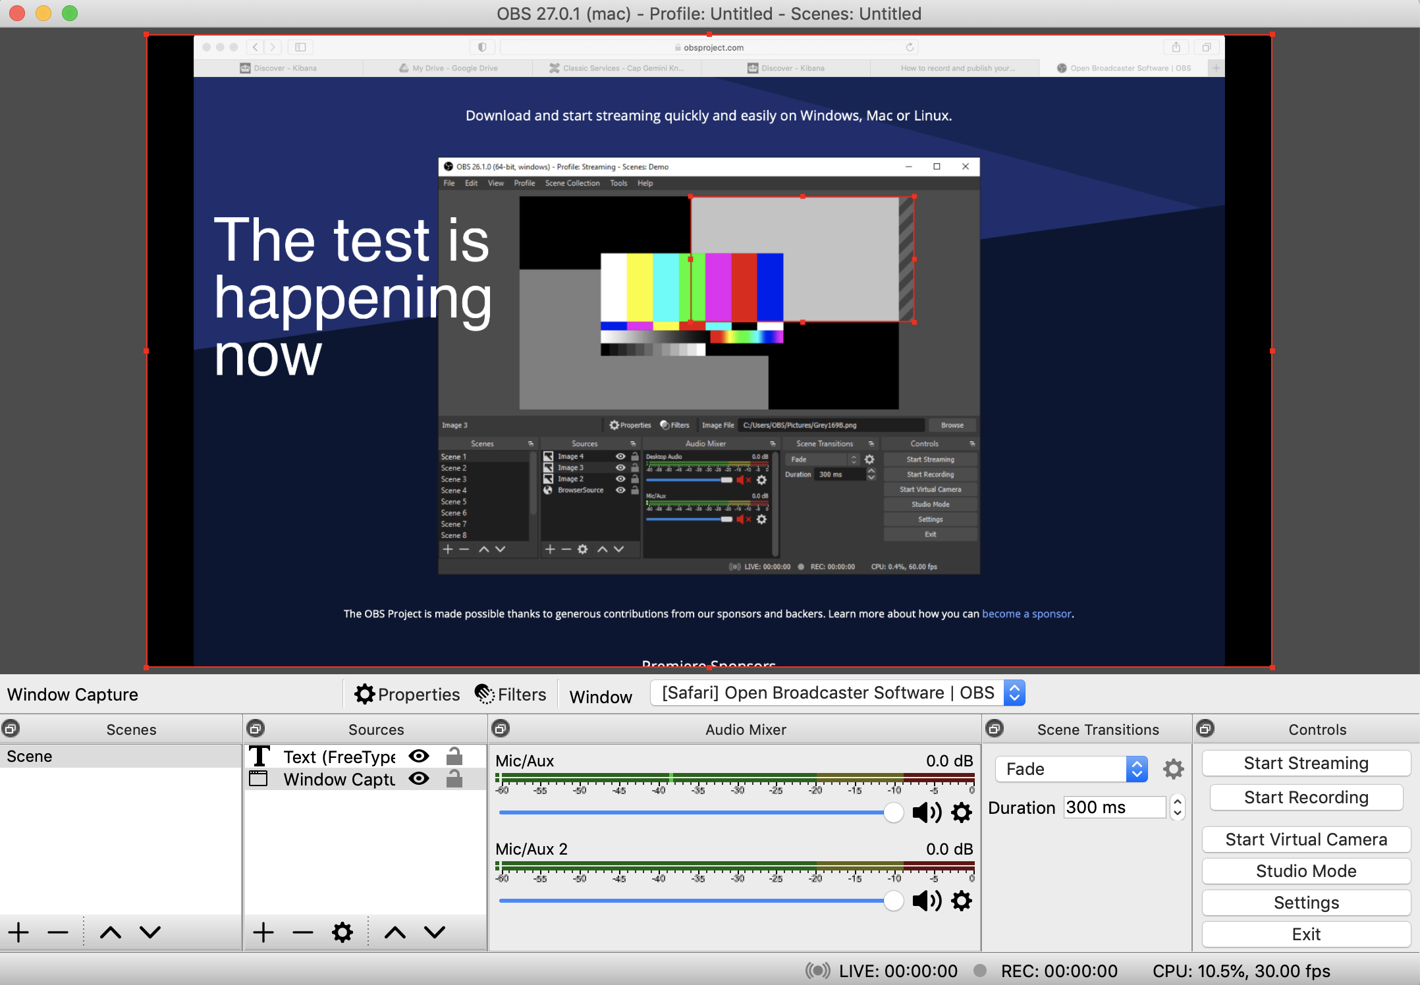Pop out the Scene Transitions dock

coord(995,729)
